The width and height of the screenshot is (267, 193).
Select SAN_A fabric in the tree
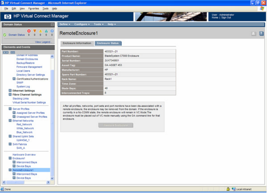(x=20, y=148)
